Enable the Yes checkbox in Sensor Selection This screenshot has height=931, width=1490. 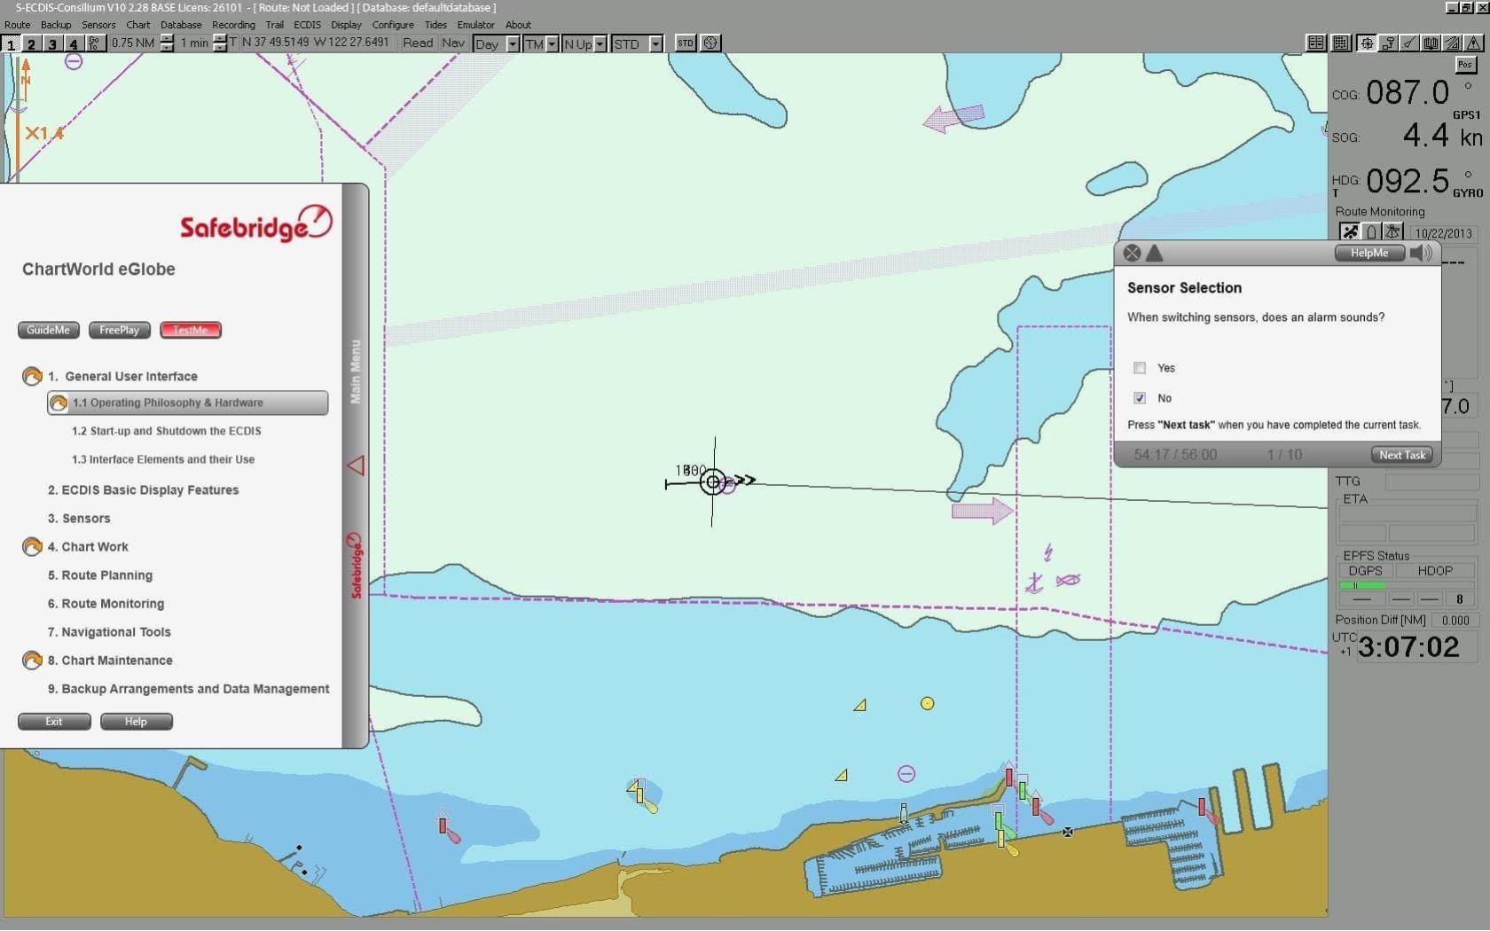1140,367
